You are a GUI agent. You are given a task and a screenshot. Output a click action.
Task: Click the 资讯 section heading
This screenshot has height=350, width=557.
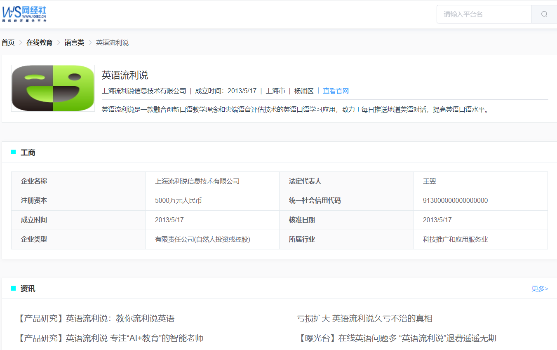coord(28,289)
